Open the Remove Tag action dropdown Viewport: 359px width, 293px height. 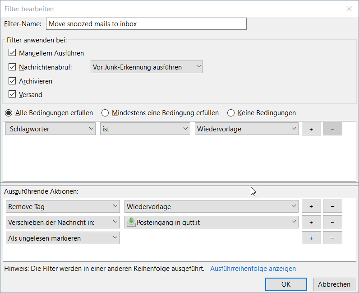coord(63,207)
